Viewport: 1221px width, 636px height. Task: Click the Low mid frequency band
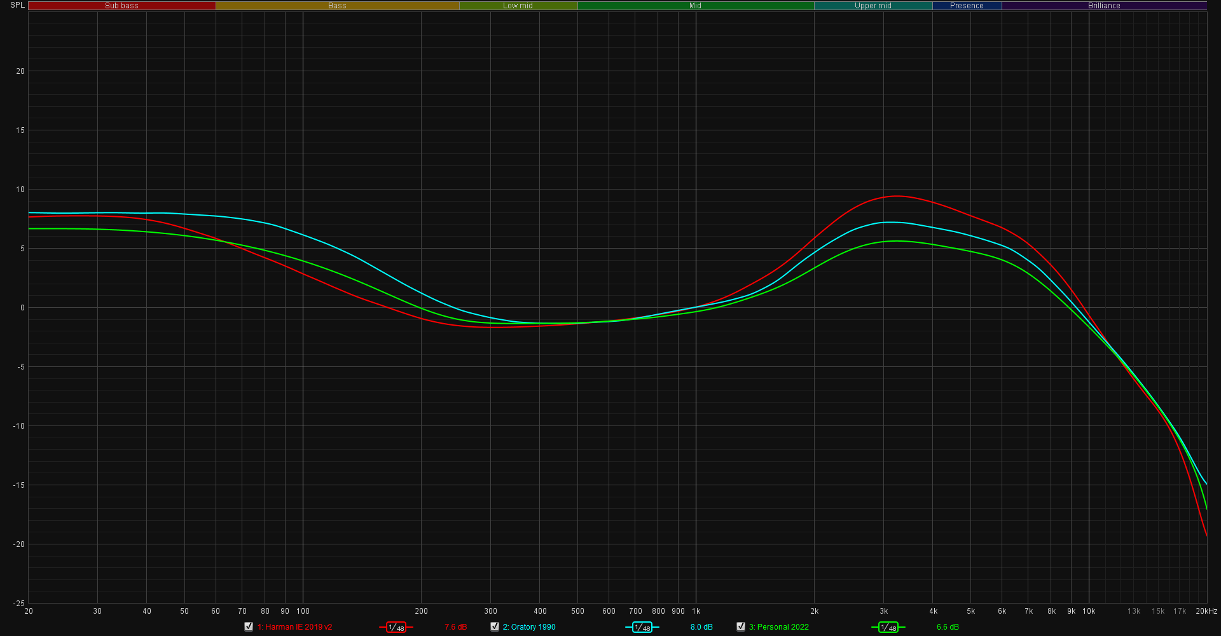(518, 6)
